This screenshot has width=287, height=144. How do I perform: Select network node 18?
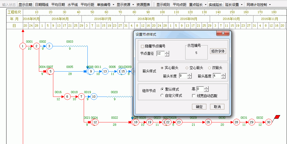pyautogui.click(x=136, y=122)
